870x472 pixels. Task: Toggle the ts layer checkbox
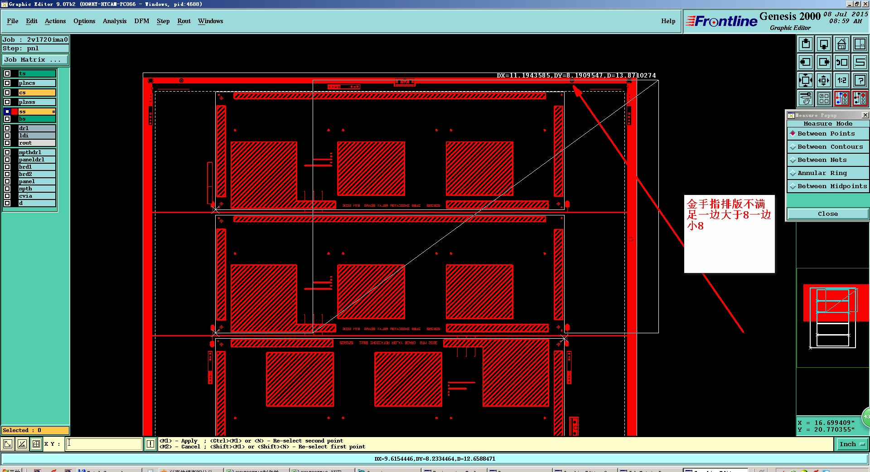[7, 73]
